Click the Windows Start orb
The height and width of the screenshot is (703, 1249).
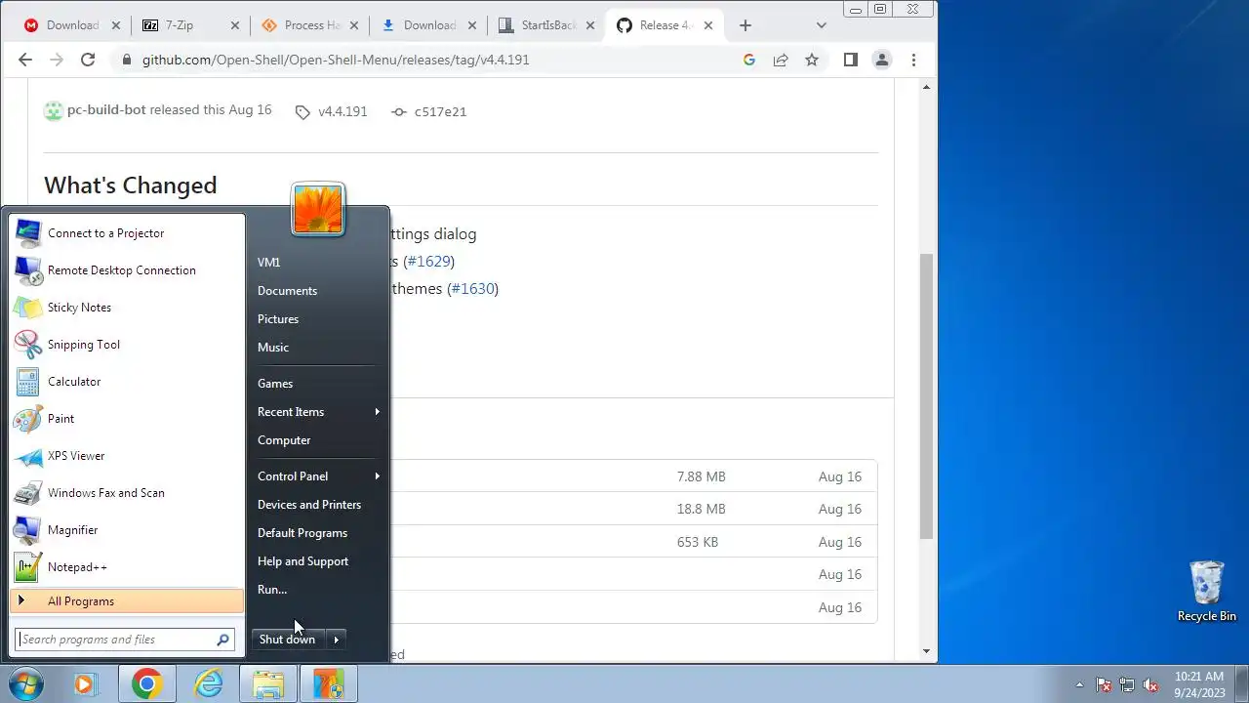coord(25,684)
